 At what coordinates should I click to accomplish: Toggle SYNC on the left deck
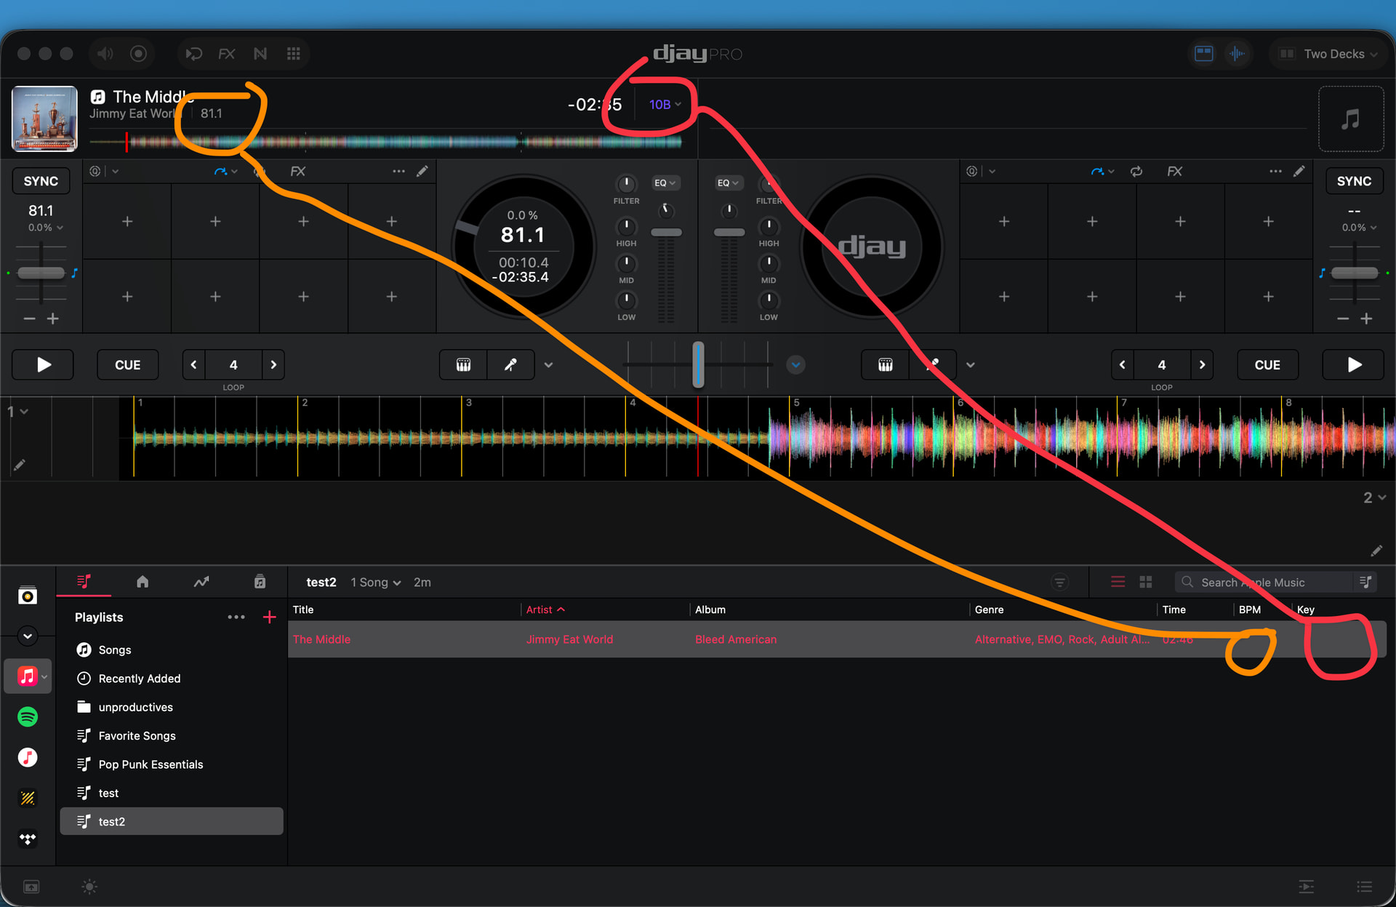coord(41,181)
